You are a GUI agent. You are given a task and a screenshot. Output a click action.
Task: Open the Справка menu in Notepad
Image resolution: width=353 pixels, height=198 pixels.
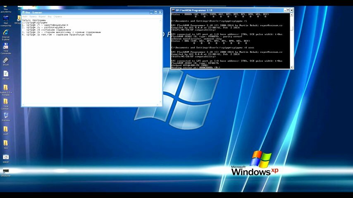(57, 16)
